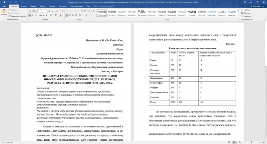Click the multilevel list icon
Screen dimensions: 267x144
click(76, 11)
